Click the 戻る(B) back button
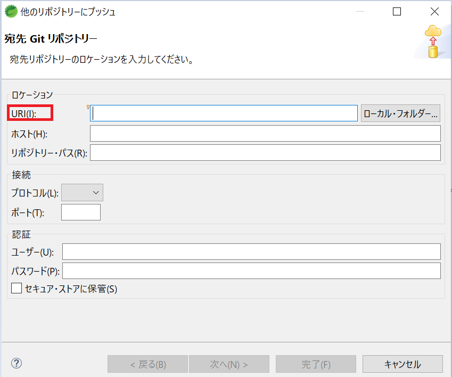This screenshot has width=452, height=377. (147, 364)
